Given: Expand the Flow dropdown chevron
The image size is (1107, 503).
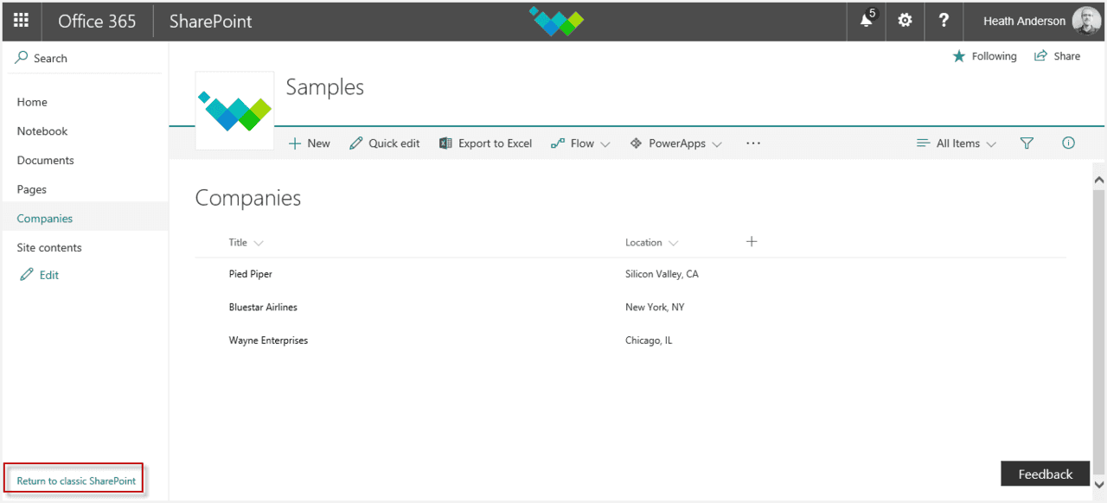Looking at the screenshot, I should click(x=605, y=144).
